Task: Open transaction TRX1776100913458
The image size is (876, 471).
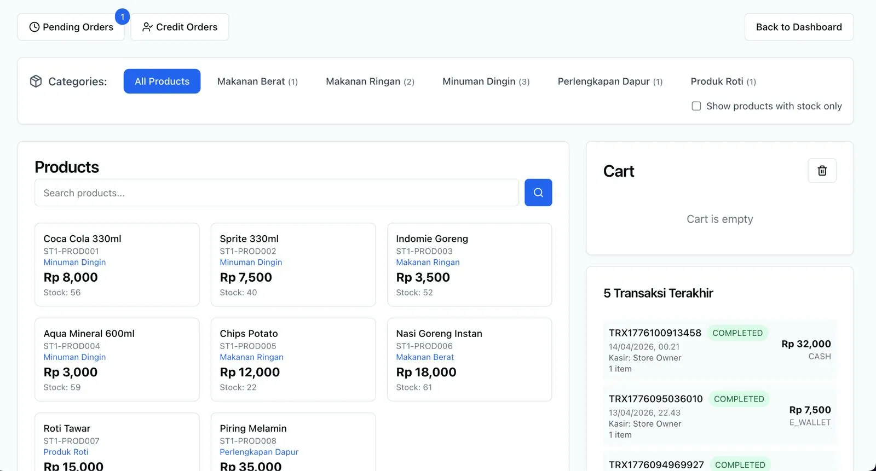Action: pyautogui.click(x=719, y=350)
